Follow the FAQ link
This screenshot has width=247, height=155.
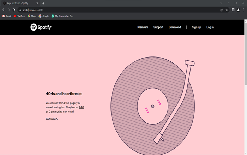click(x=82, y=107)
